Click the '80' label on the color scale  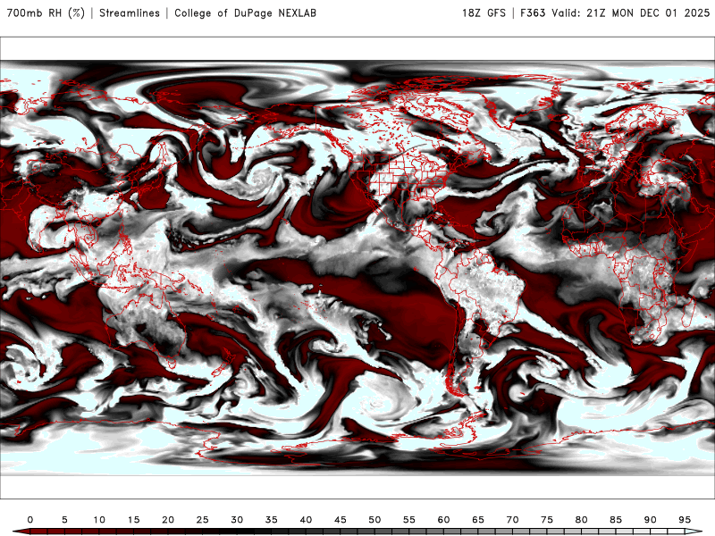click(582, 520)
